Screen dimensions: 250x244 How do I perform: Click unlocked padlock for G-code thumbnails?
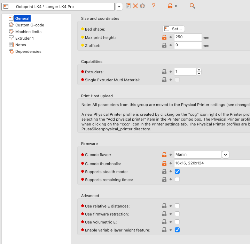164,163
